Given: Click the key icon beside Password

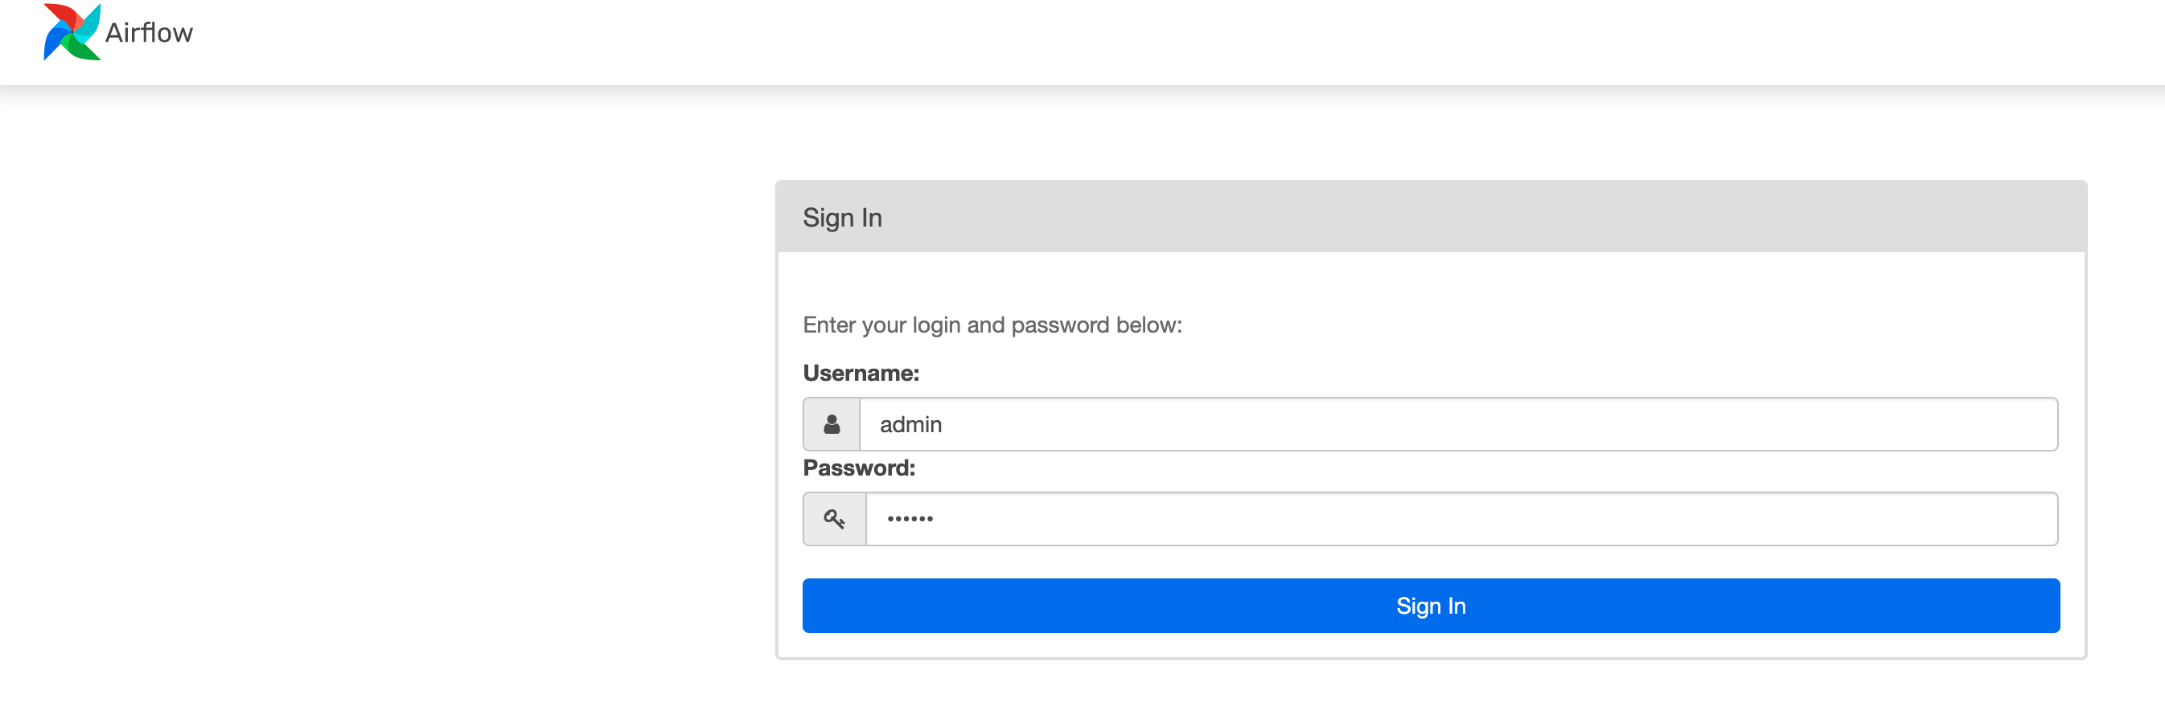Looking at the screenshot, I should (834, 519).
